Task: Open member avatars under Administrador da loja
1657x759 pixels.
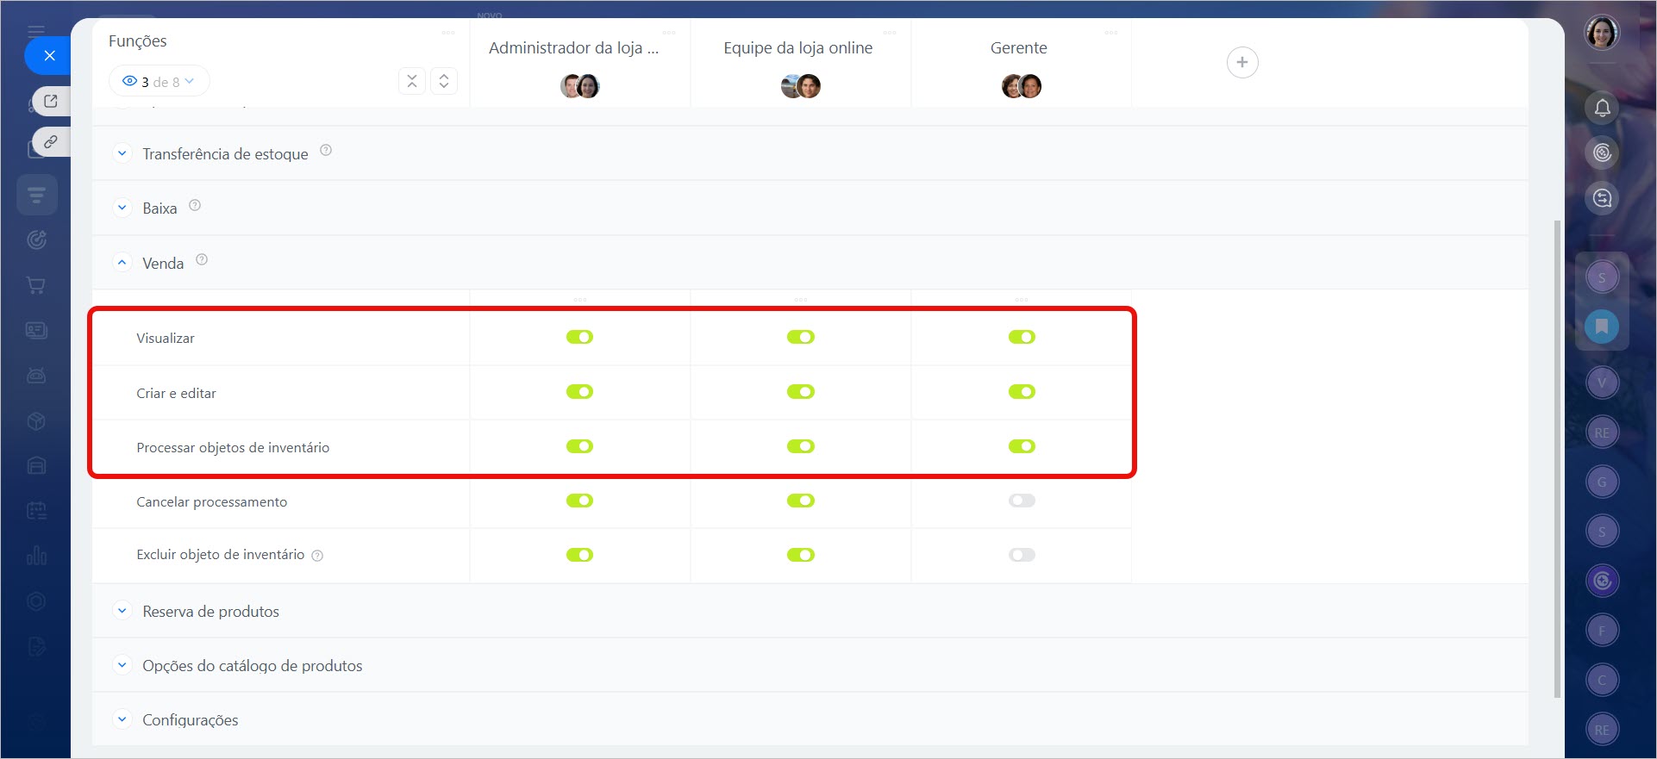Action: pos(579,86)
